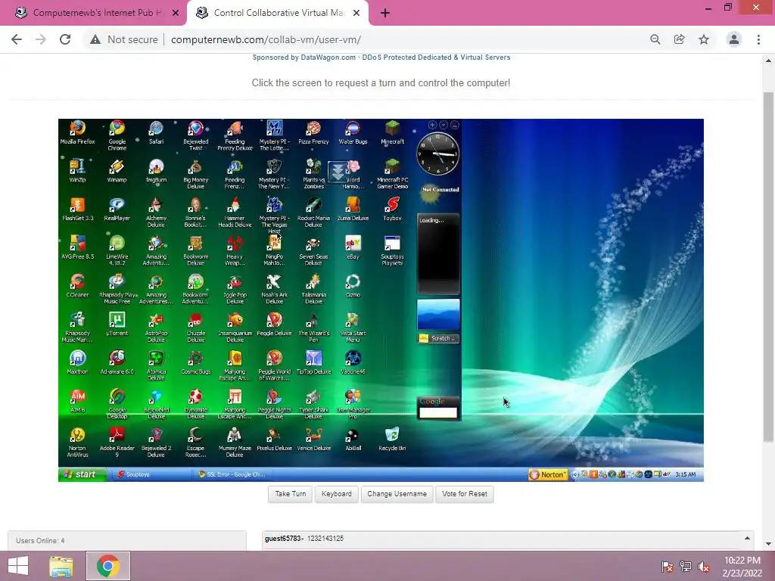Select the Minecraft desktop icon

point(393,132)
